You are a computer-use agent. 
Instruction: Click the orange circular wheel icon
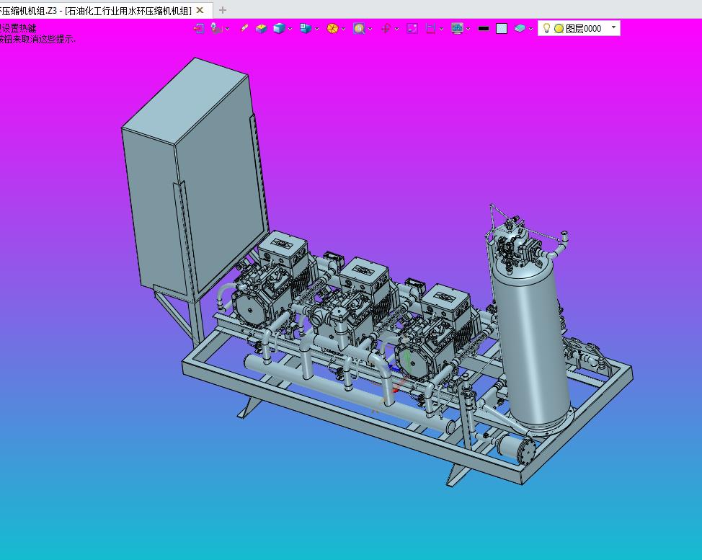332,28
